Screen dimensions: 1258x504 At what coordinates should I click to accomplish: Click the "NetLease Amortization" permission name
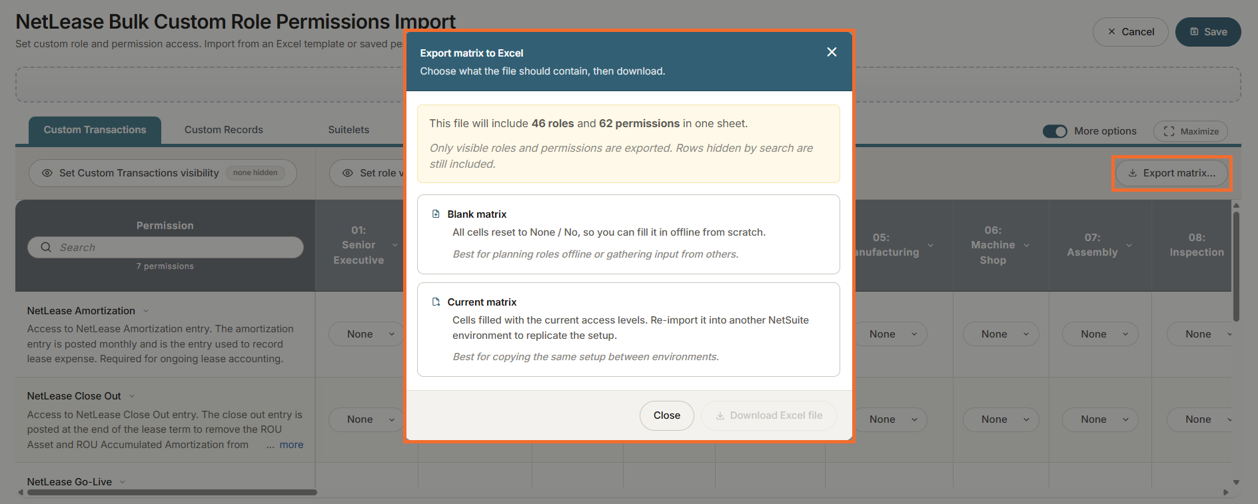tap(81, 311)
